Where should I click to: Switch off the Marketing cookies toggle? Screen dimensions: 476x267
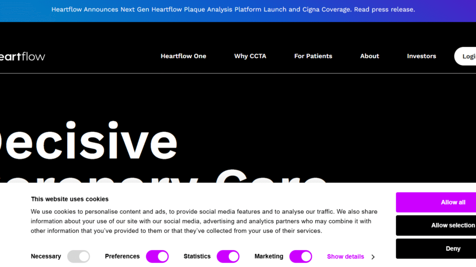[x=301, y=256]
